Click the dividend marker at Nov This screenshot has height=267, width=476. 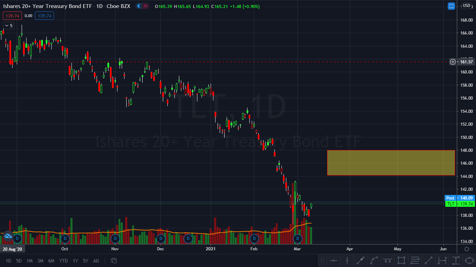click(x=115, y=238)
